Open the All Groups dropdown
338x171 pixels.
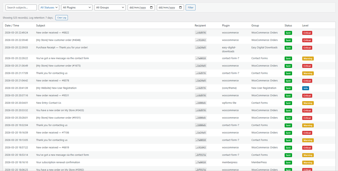(x=110, y=7)
